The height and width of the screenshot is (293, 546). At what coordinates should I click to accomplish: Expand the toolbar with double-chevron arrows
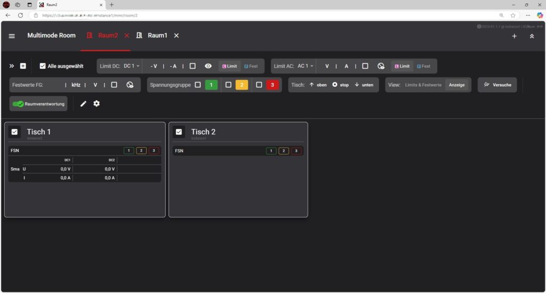click(12, 66)
